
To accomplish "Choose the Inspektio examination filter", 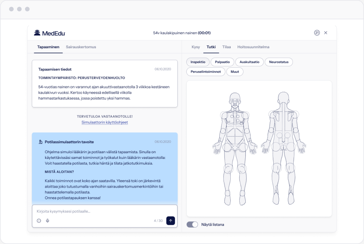I will 198,62.
